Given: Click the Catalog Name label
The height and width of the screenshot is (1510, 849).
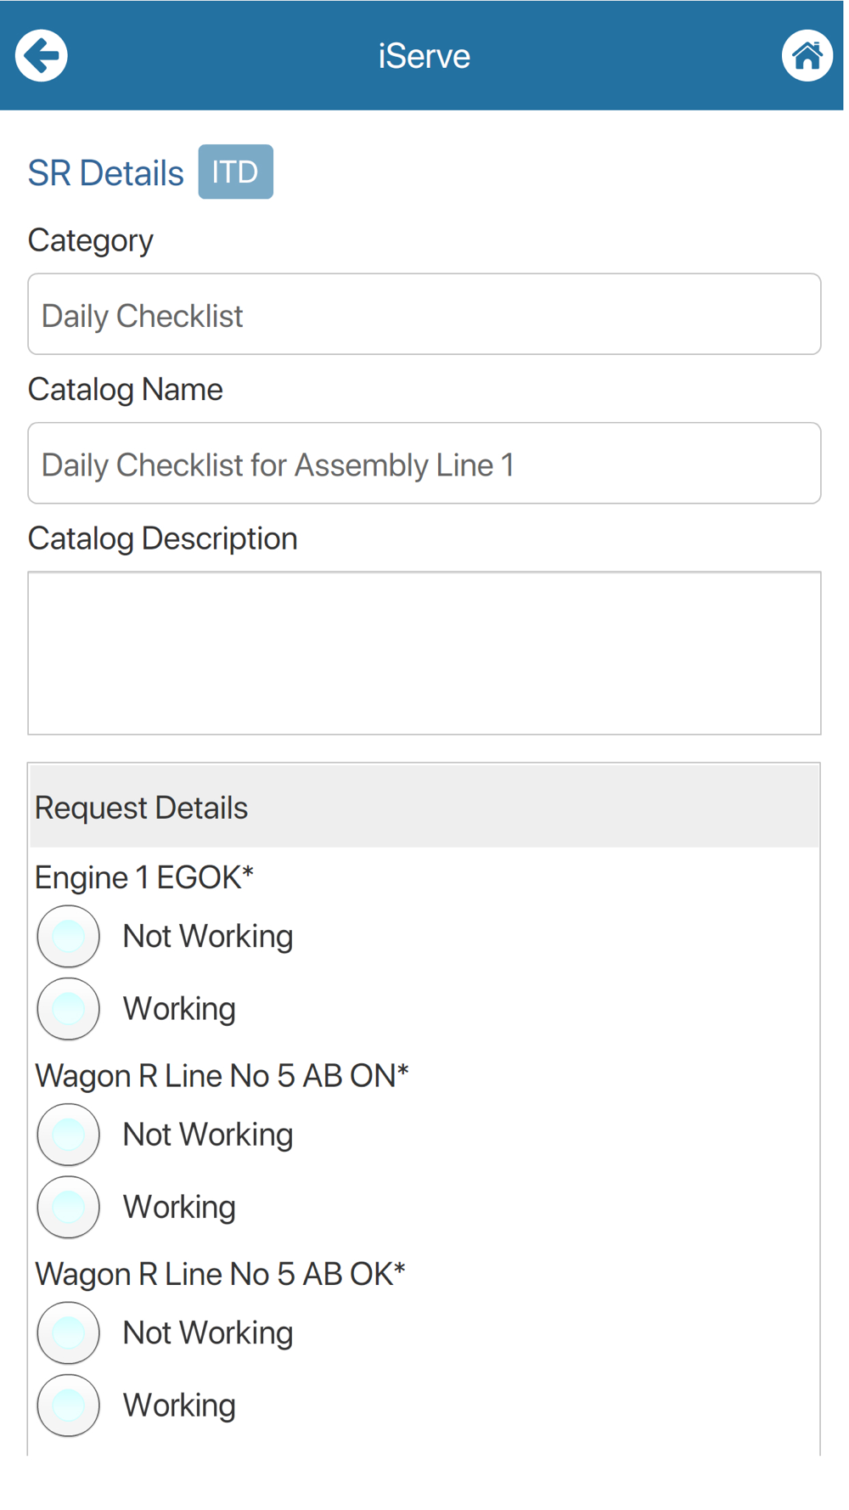Looking at the screenshot, I should tap(126, 390).
